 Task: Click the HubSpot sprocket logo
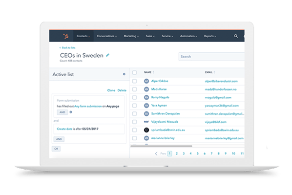click(65, 36)
